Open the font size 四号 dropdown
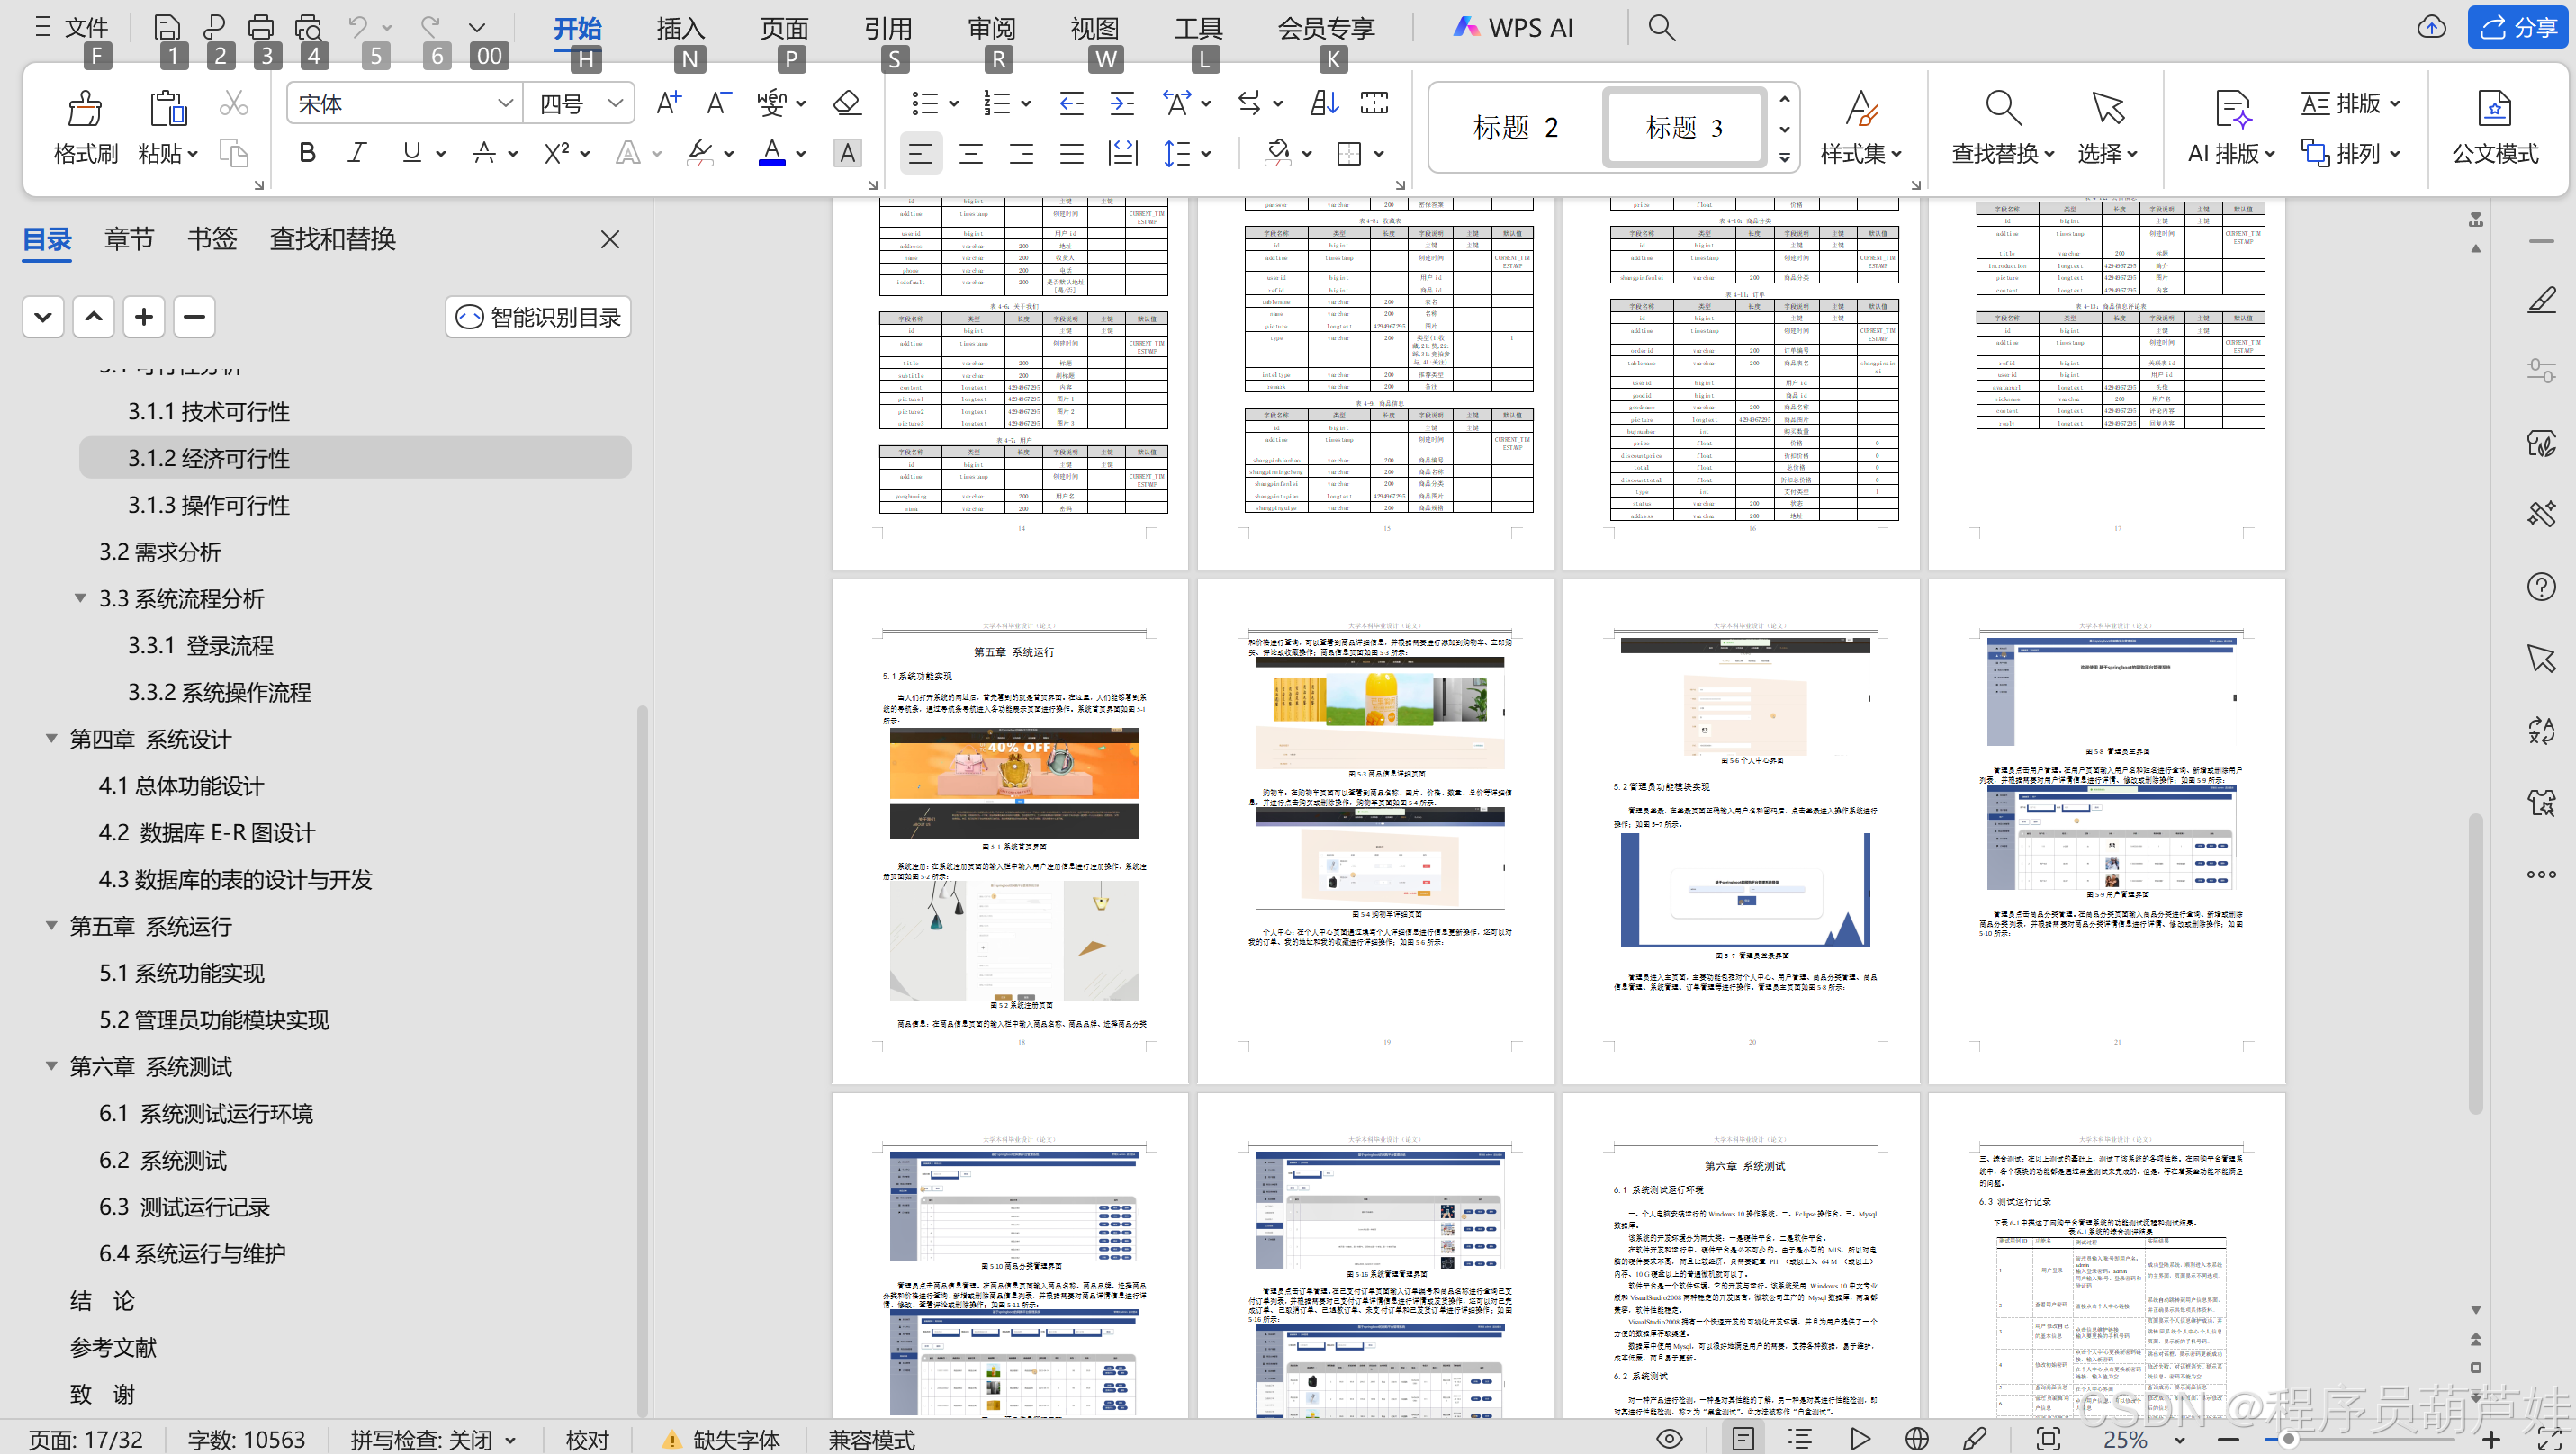 [x=615, y=103]
